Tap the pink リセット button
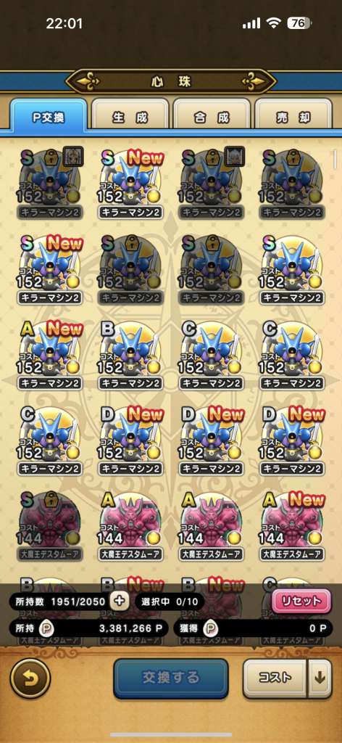 [x=301, y=602]
